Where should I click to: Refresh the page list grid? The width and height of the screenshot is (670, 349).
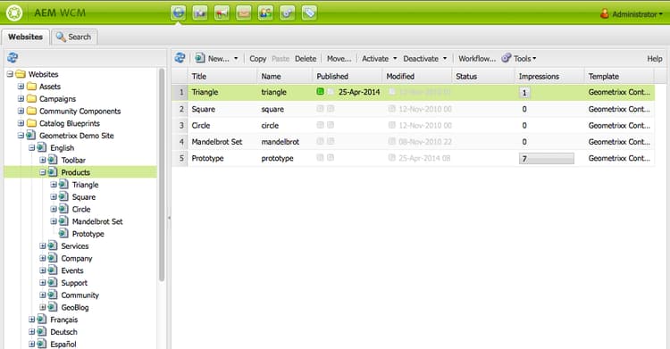click(180, 58)
